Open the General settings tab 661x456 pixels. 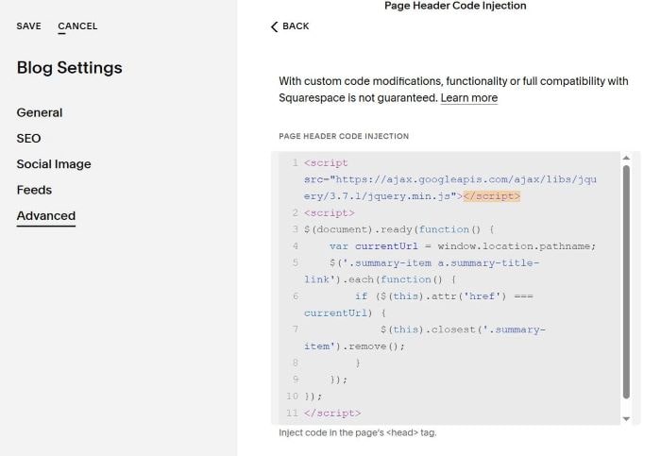click(x=40, y=112)
